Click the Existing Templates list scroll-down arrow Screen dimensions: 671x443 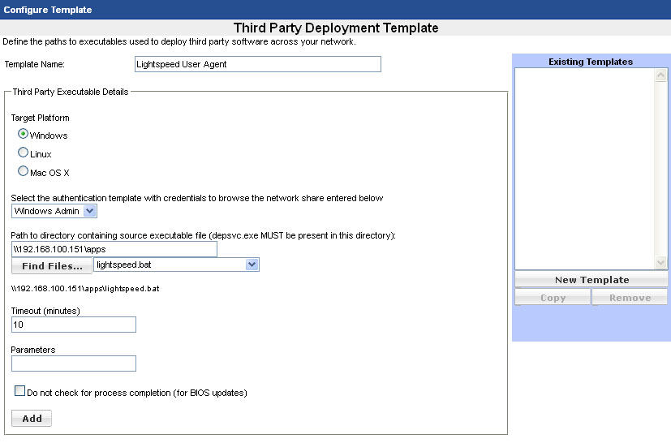click(660, 263)
